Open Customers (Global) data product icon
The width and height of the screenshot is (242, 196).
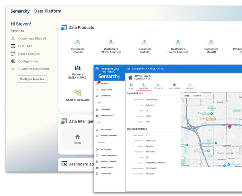(77, 42)
